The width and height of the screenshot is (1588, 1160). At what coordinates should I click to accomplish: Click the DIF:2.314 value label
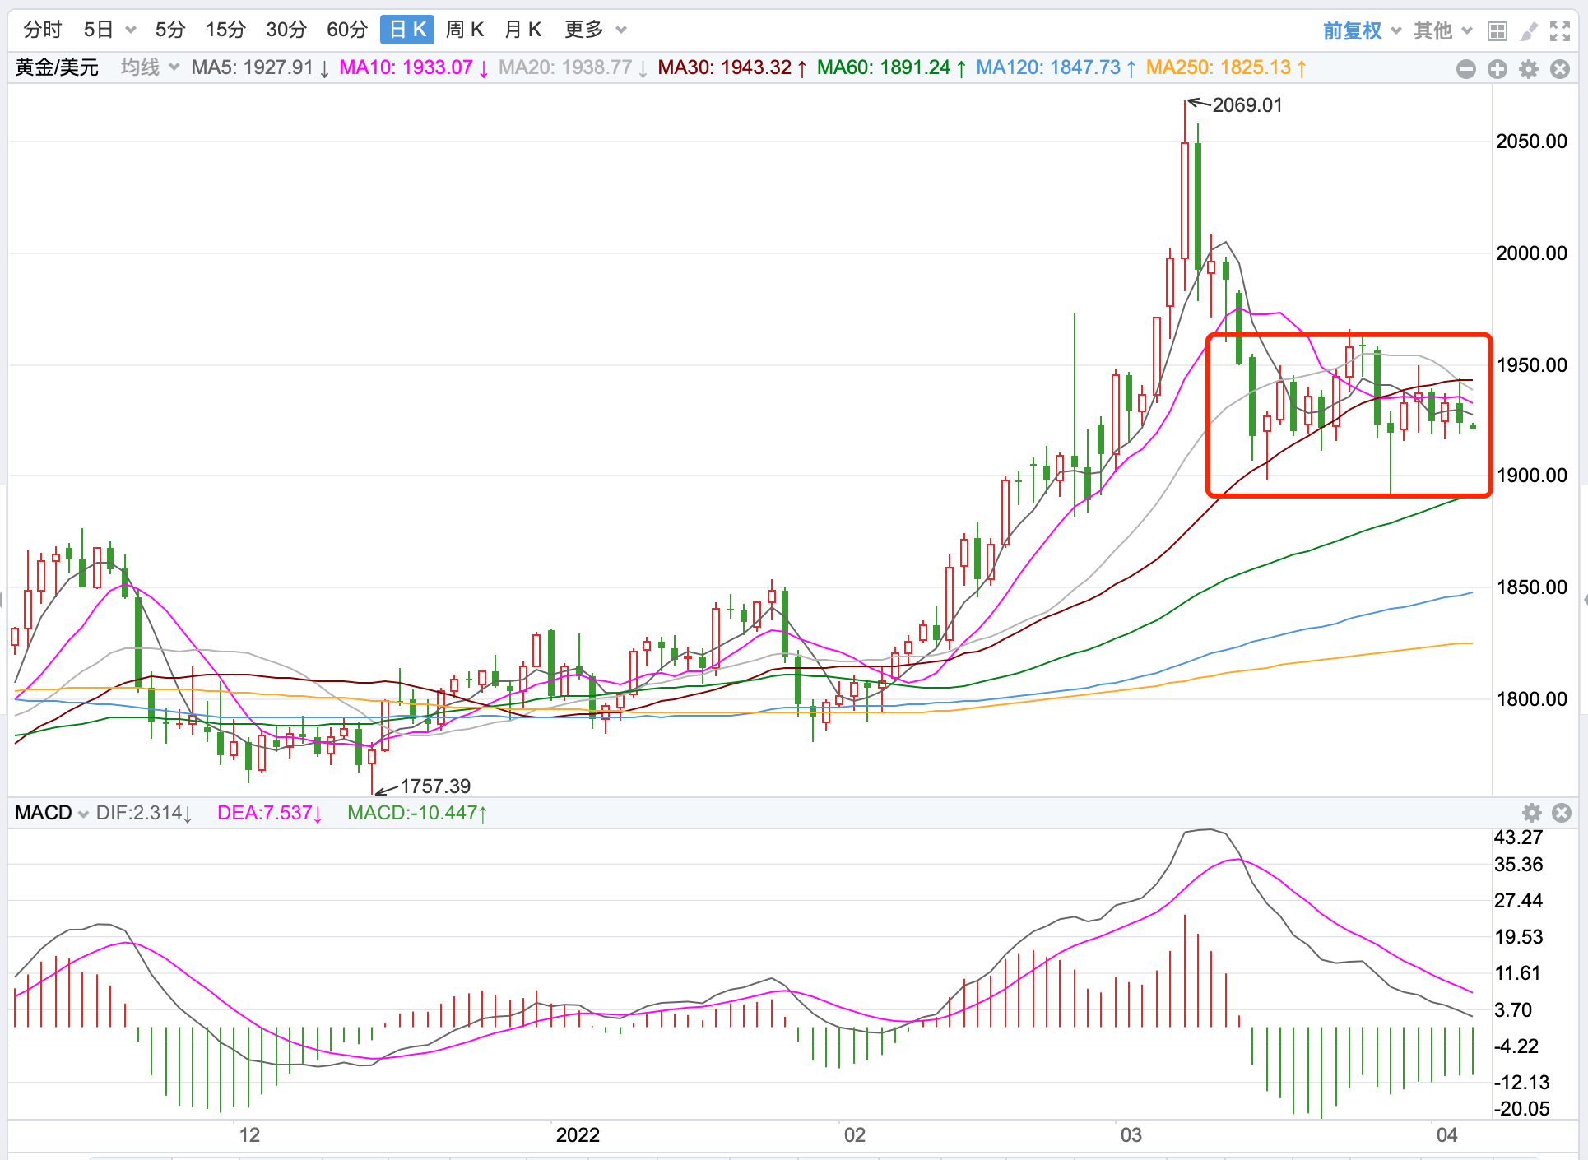click(144, 813)
